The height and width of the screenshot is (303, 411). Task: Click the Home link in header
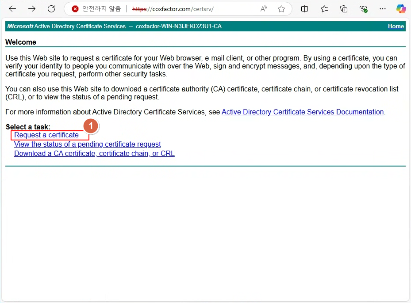(396, 27)
